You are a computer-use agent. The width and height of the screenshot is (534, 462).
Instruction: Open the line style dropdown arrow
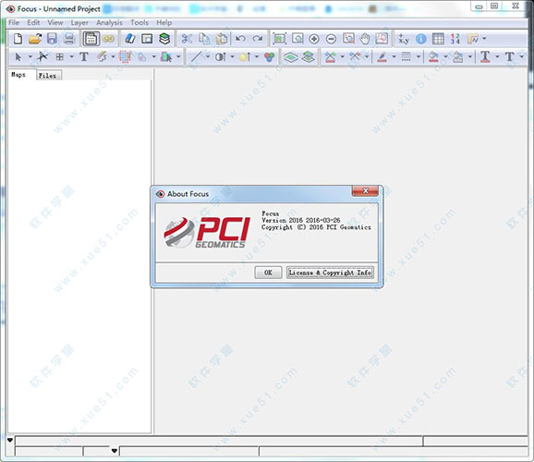tap(418, 56)
